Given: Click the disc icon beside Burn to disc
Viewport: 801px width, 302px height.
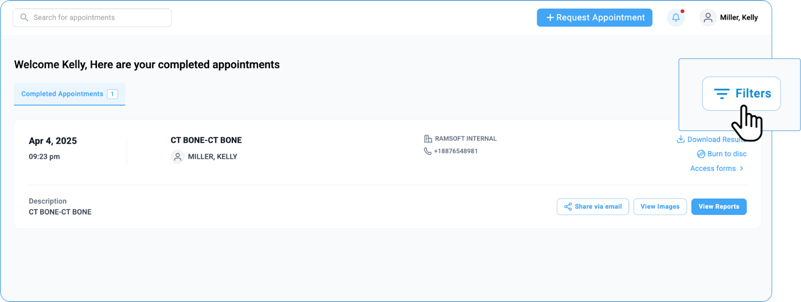Looking at the screenshot, I should tap(701, 154).
